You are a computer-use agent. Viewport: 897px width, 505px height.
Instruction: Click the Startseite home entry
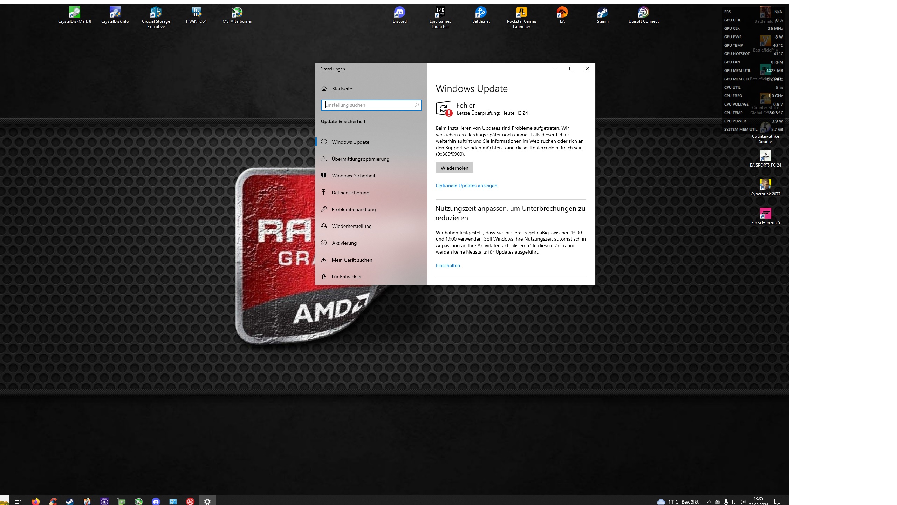(x=342, y=89)
